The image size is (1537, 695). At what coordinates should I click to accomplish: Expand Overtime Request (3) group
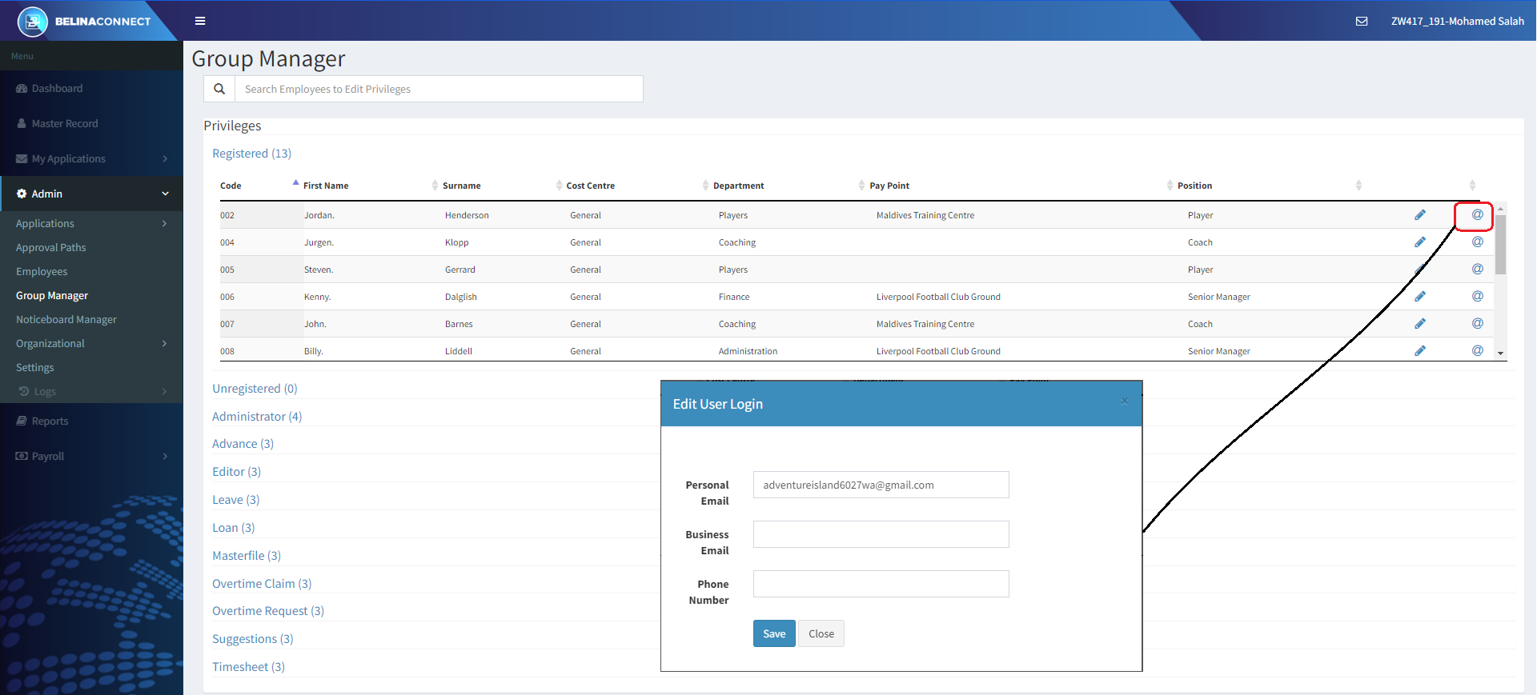[268, 611]
